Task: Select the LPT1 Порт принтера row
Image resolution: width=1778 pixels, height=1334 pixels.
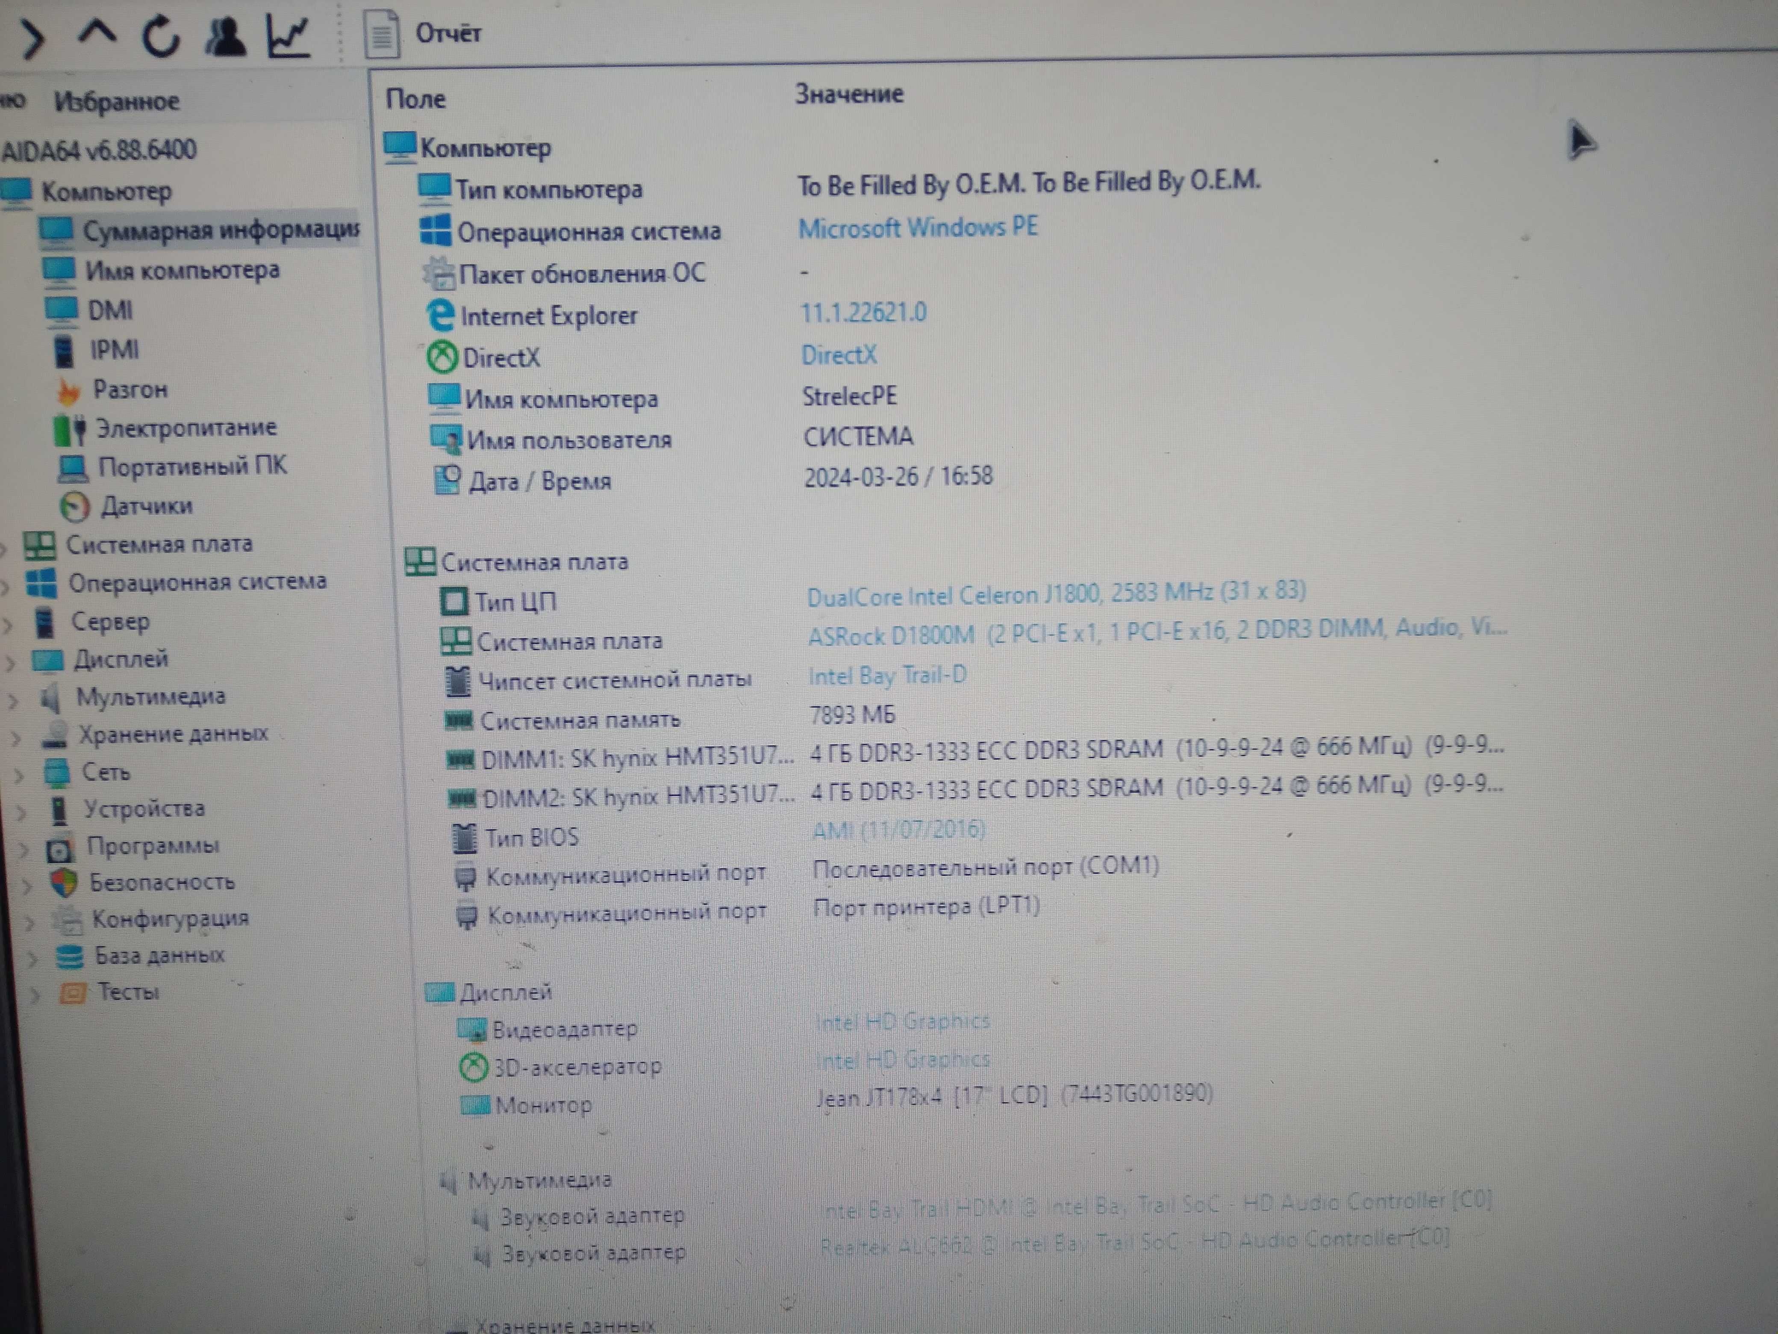Action: pos(748,910)
